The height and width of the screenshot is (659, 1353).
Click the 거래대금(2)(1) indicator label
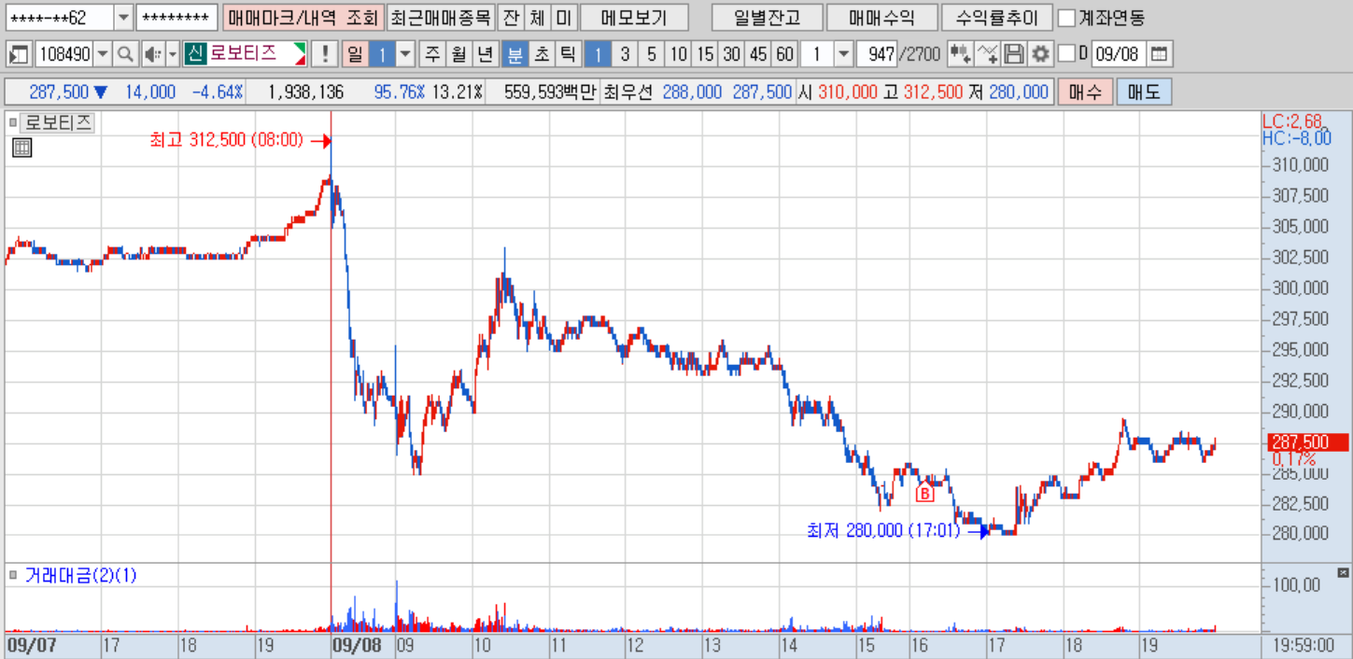coord(80,575)
